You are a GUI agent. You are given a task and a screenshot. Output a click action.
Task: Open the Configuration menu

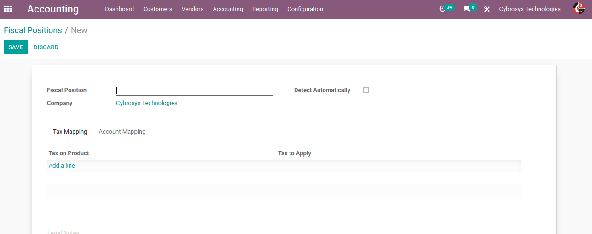tap(305, 9)
